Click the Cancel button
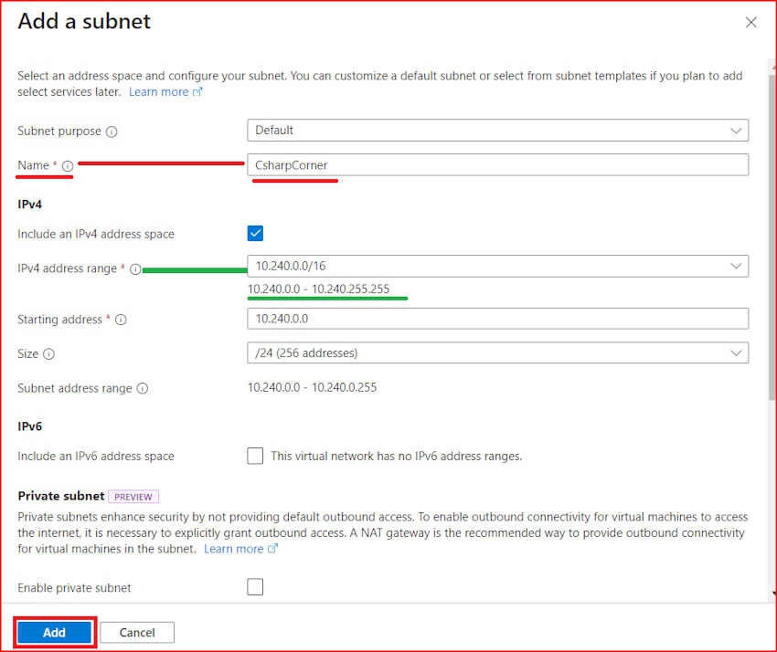The image size is (777, 652). pyautogui.click(x=137, y=632)
